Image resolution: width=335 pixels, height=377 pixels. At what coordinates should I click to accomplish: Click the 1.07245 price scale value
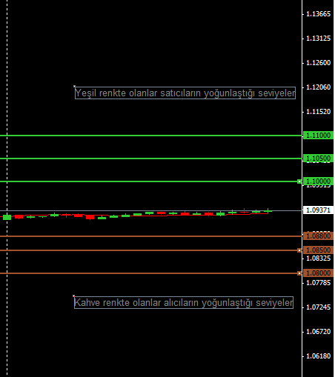click(x=318, y=307)
